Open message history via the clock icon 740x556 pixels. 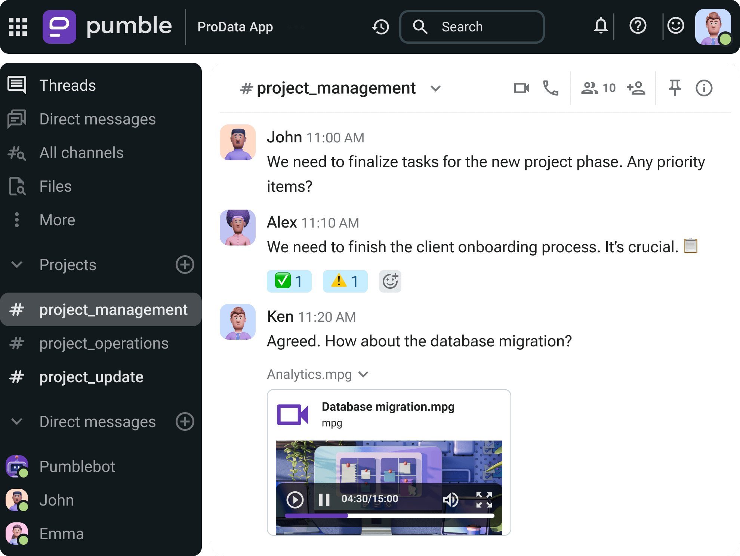tap(380, 27)
